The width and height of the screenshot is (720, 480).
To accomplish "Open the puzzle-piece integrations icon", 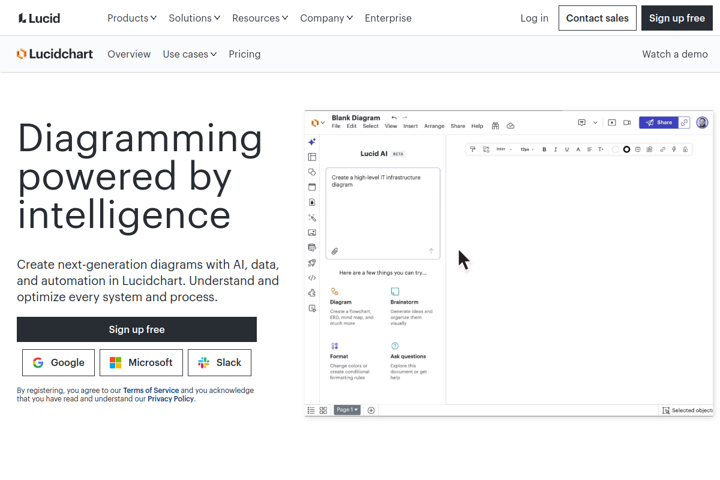I will click(312, 293).
